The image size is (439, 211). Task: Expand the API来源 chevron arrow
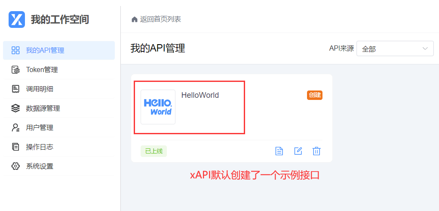pyautogui.click(x=425, y=48)
